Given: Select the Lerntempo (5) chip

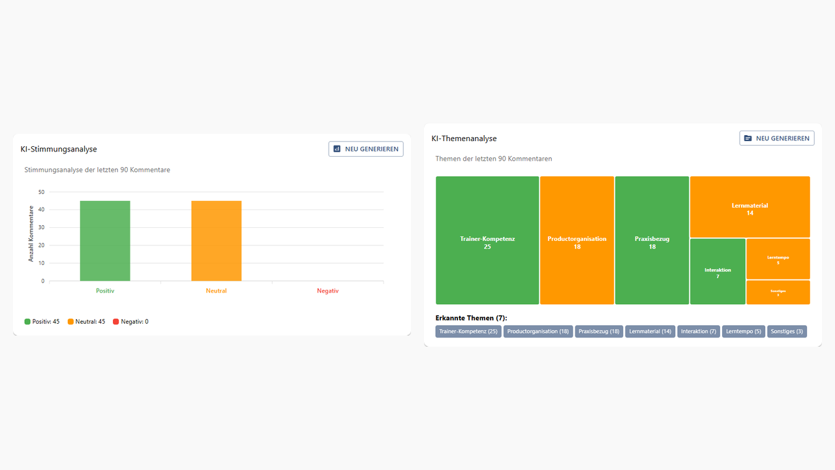Looking at the screenshot, I should (744, 332).
